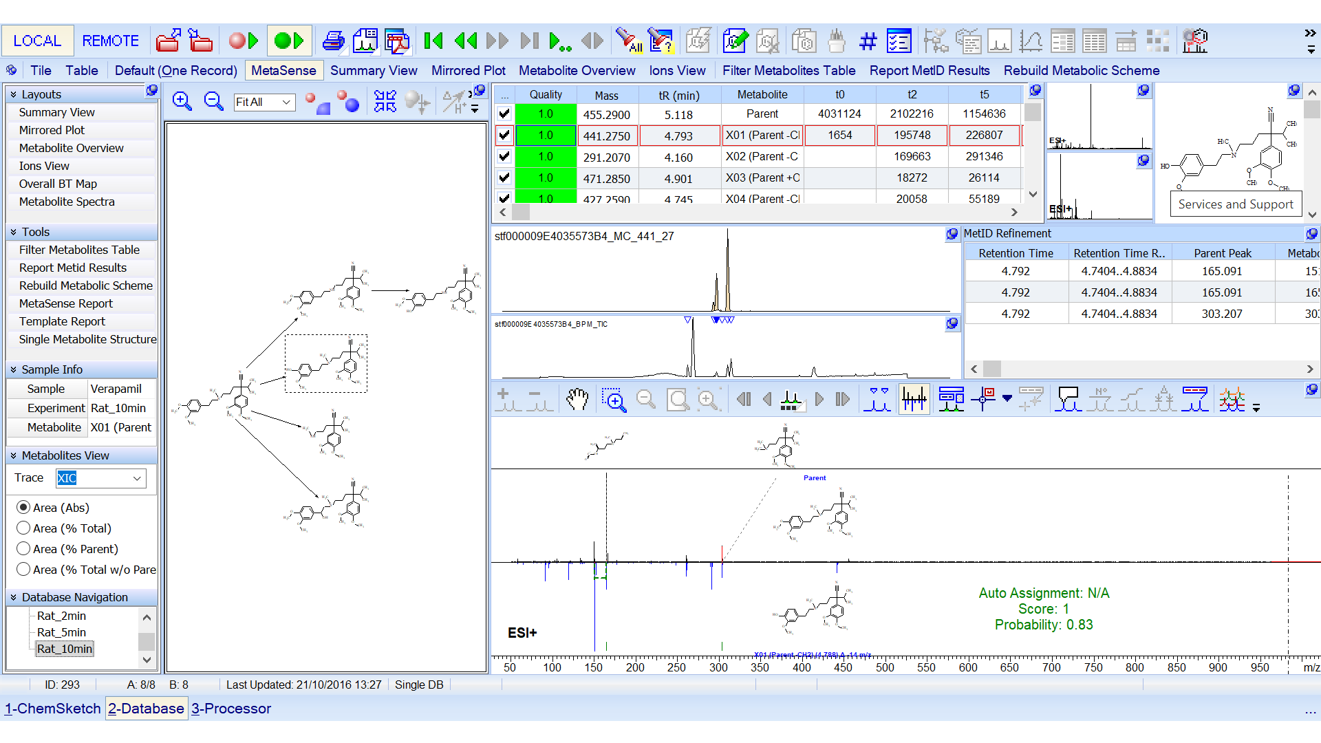Uncheck the checkbox on the X02 metabolite row
The image size is (1321, 743).
[x=504, y=156]
